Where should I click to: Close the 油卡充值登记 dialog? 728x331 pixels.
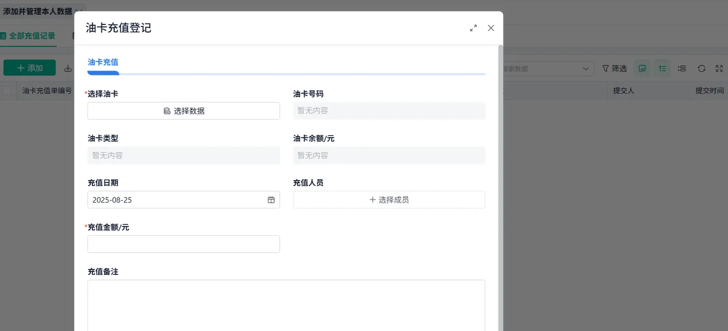pyautogui.click(x=491, y=28)
